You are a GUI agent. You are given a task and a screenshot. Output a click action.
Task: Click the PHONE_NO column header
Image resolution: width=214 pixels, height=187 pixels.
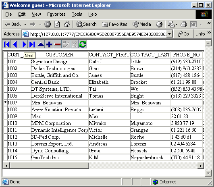187,55
